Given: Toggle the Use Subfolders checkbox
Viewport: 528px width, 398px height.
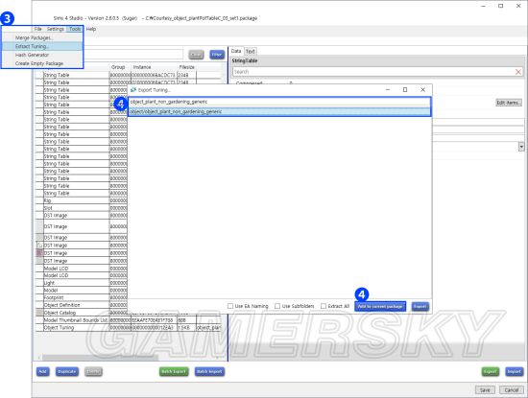Looking at the screenshot, I should 277,306.
